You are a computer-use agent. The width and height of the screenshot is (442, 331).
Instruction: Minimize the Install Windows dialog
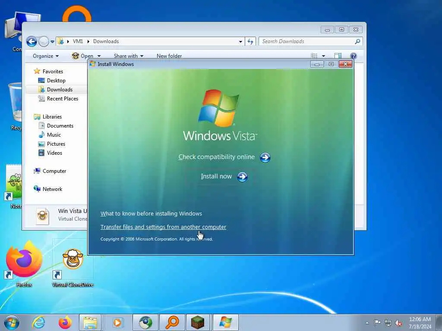tap(317, 64)
